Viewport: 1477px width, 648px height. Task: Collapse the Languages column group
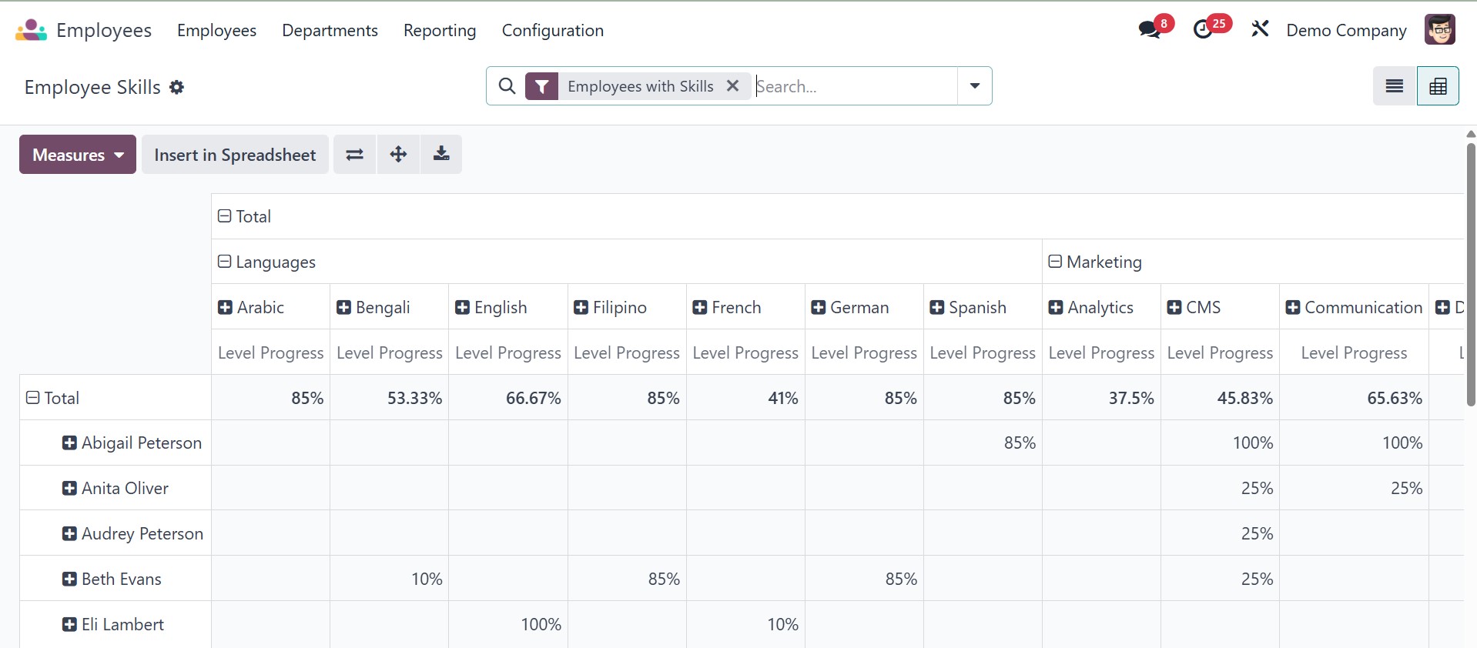tap(225, 262)
